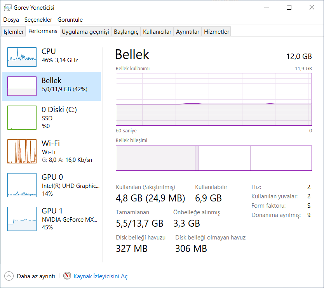Collapse details with Daha az ayrıntı arrow
Screen dimensions: 324x288
click(x=9, y=276)
